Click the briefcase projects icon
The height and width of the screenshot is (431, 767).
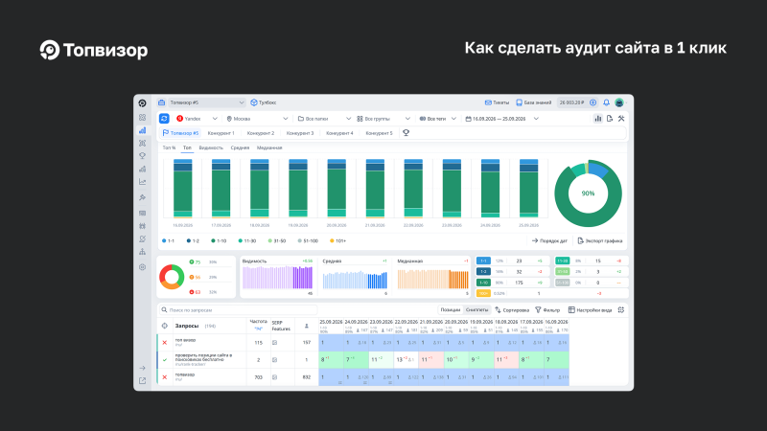[161, 102]
